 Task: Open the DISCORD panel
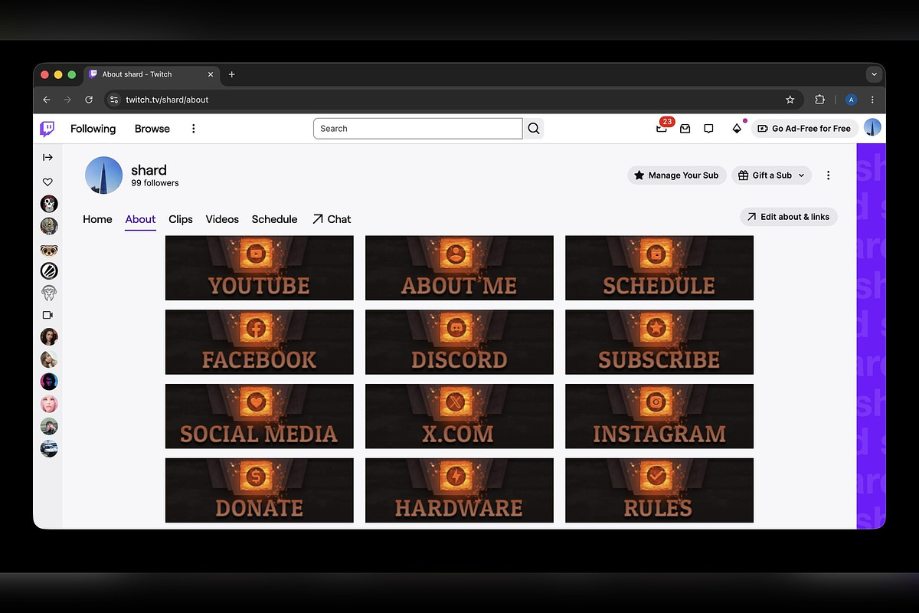pyautogui.click(x=459, y=342)
